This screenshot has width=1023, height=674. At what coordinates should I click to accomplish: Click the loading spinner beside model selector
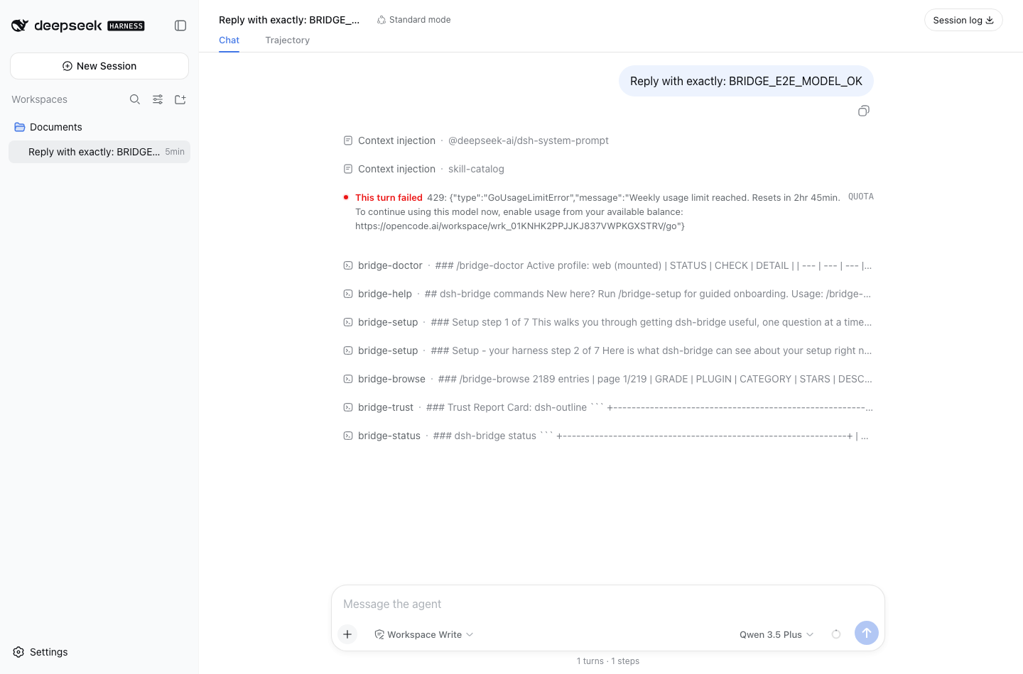pos(836,634)
